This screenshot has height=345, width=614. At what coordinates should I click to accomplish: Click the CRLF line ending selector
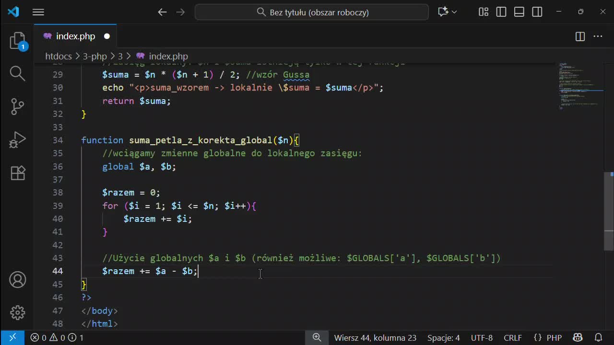pos(512,338)
